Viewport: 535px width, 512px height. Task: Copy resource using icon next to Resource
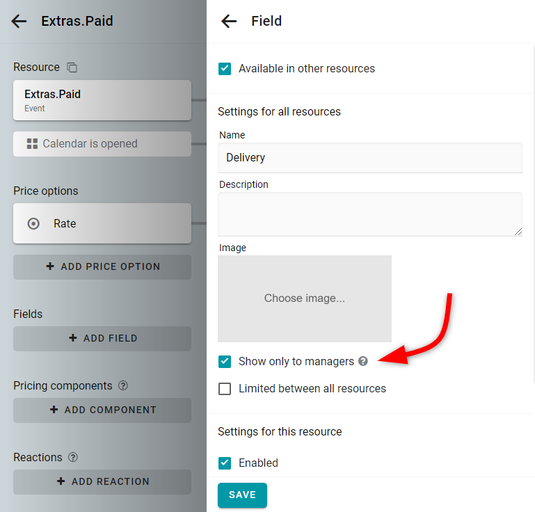72,67
